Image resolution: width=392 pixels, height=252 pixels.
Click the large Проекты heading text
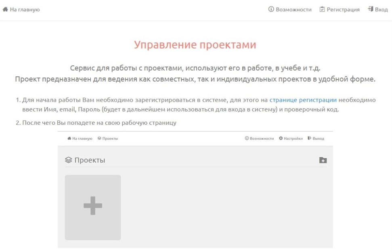pos(90,160)
